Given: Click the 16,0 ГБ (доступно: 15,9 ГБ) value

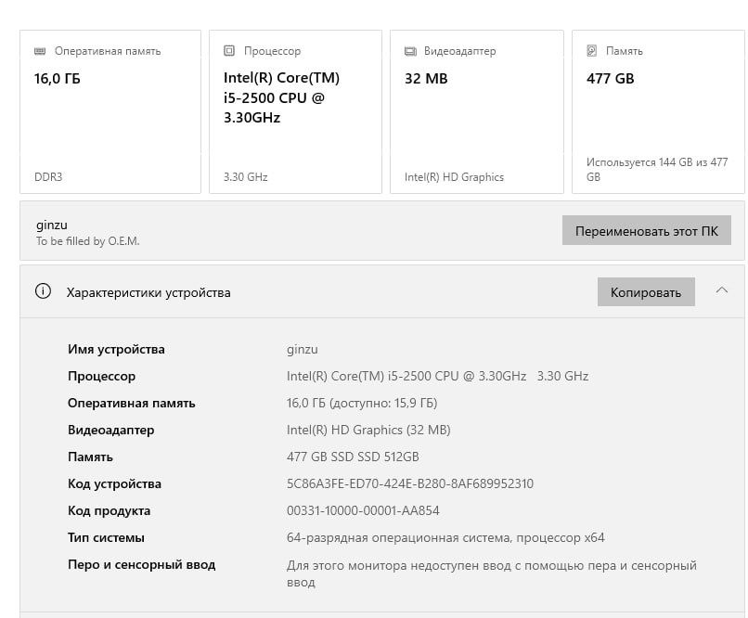Looking at the screenshot, I should point(362,403).
